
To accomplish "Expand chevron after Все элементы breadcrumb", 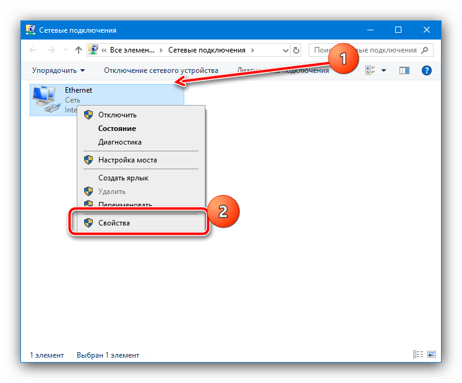I will (x=161, y=50).
